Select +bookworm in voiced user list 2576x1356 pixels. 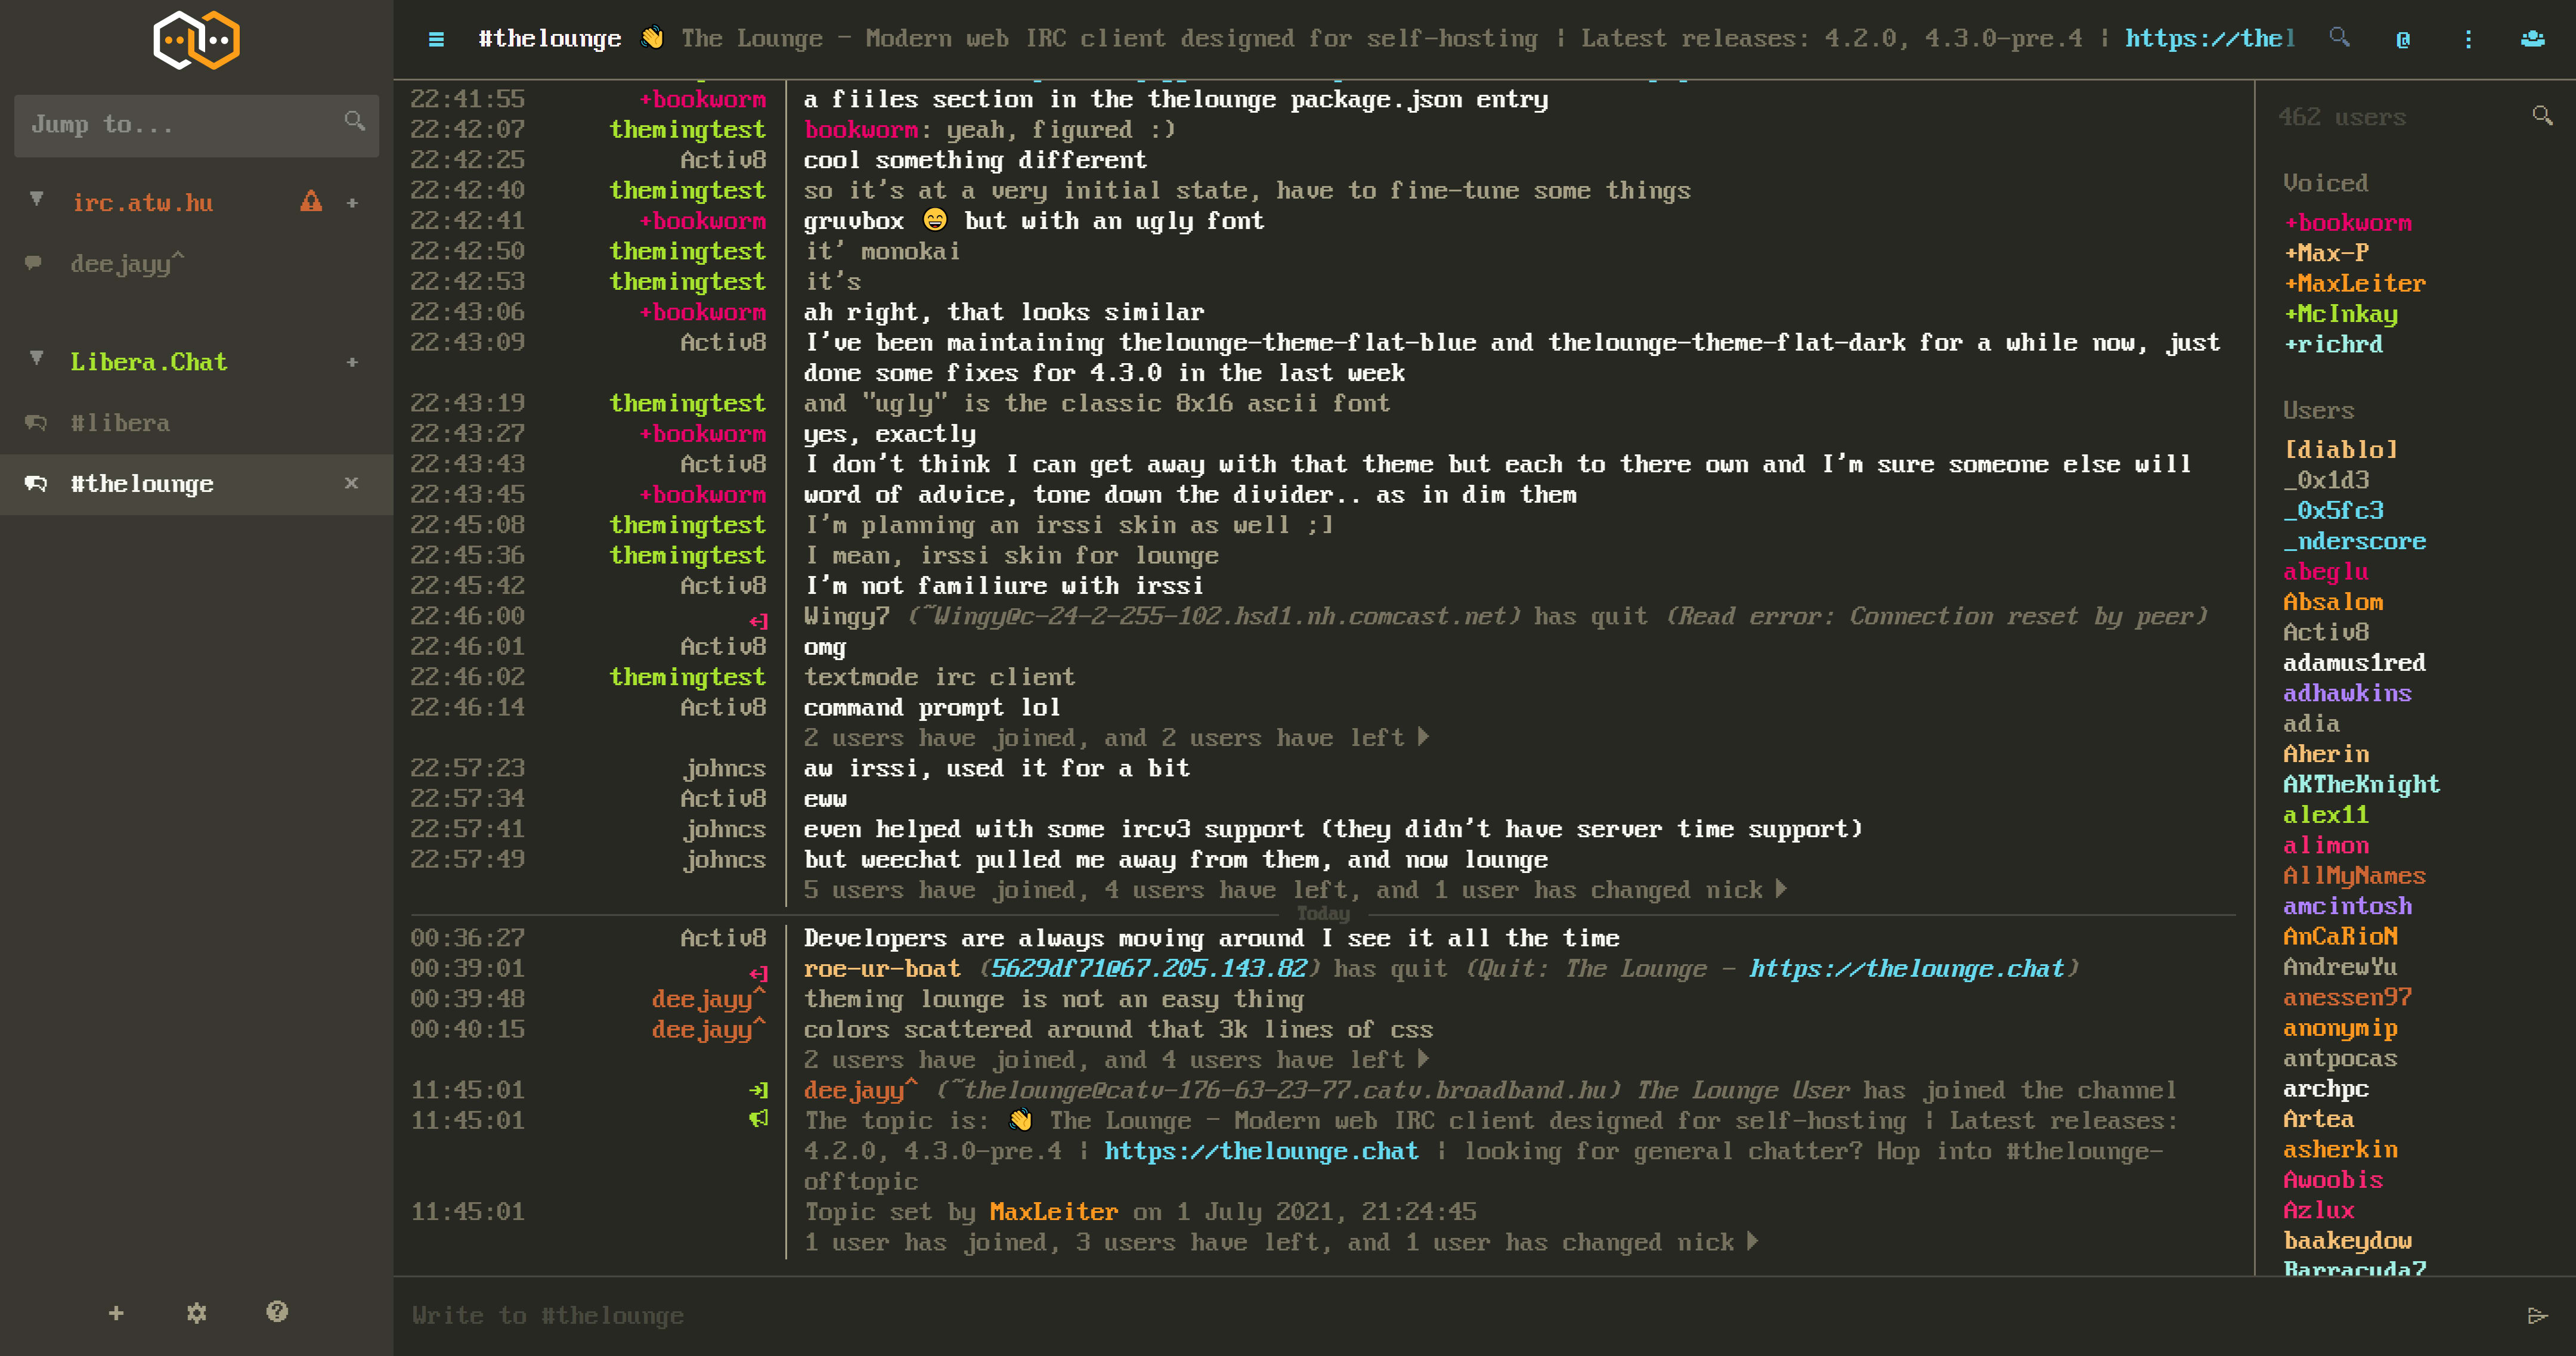click(2347, 223)
